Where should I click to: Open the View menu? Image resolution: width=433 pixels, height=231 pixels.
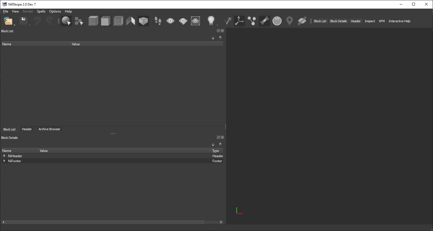coord(16,11)
